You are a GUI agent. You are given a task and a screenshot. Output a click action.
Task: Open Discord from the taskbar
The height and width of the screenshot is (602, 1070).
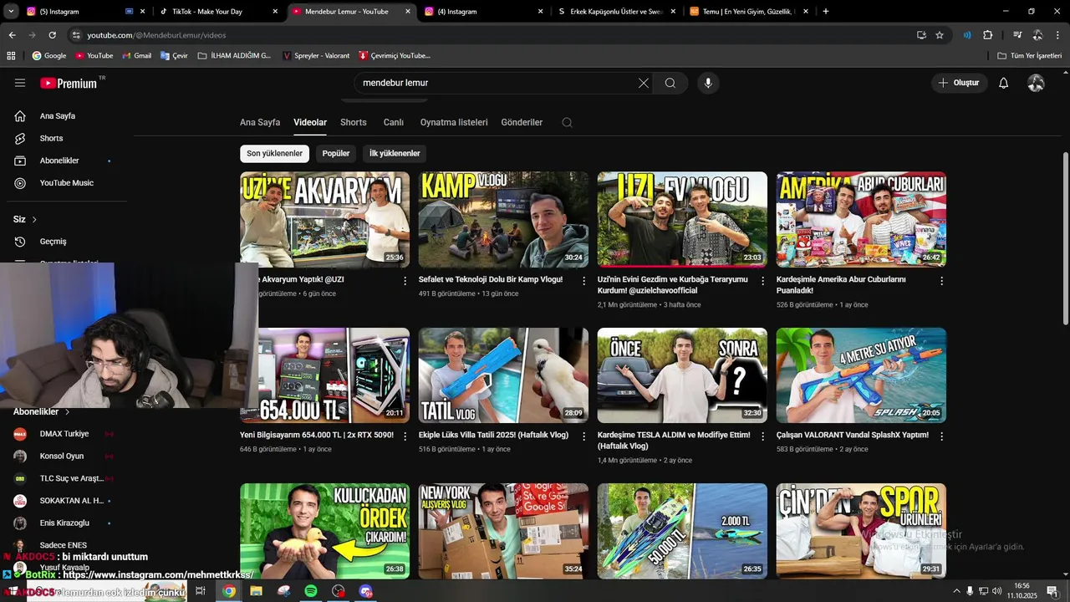tap(365, 591)
